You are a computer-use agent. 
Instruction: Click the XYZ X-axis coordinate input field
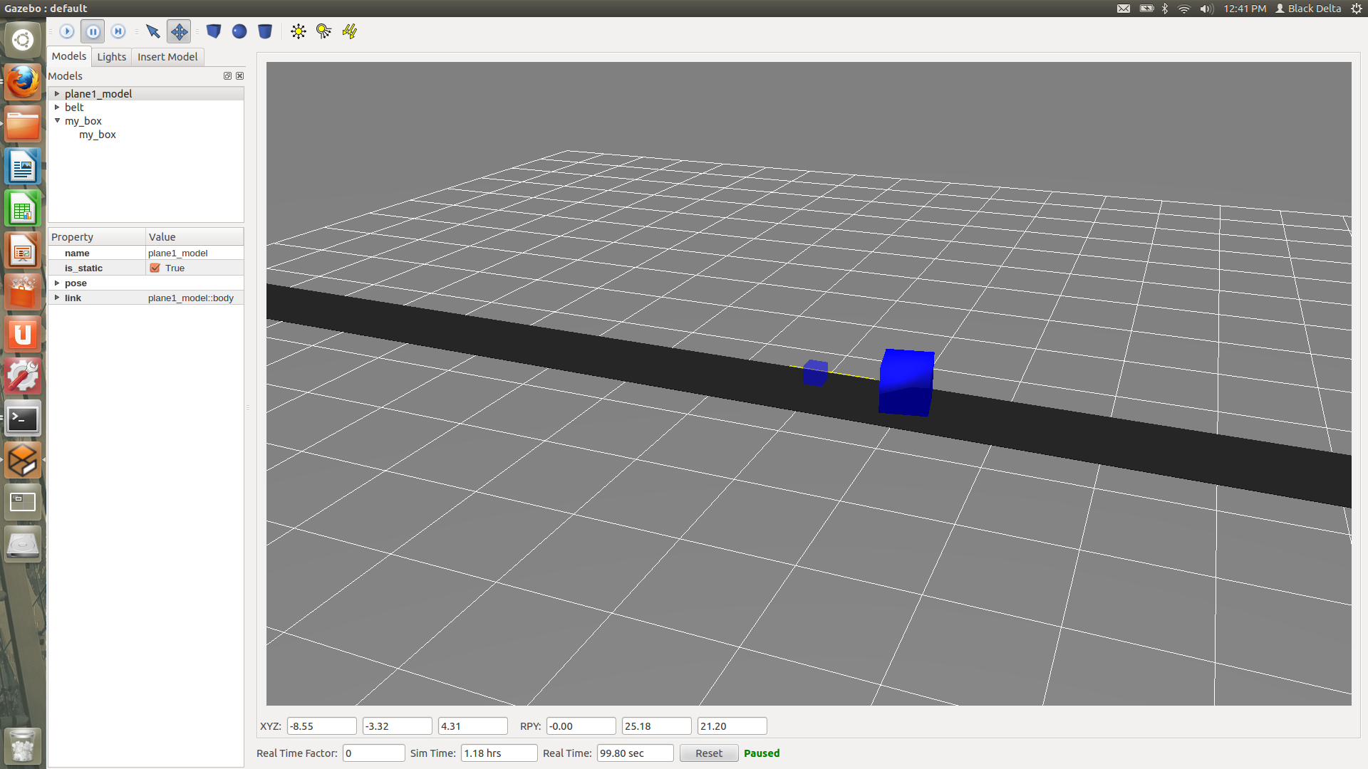coord(321,726)
